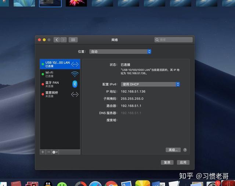Click the 复原 revert button
This screenshot has height=186, width=235.
coord(167,163)
